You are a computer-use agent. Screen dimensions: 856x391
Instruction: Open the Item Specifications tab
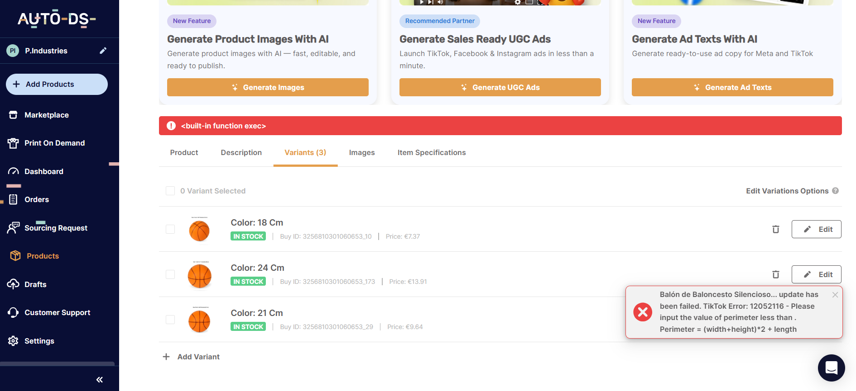click(x=431, y=153)
